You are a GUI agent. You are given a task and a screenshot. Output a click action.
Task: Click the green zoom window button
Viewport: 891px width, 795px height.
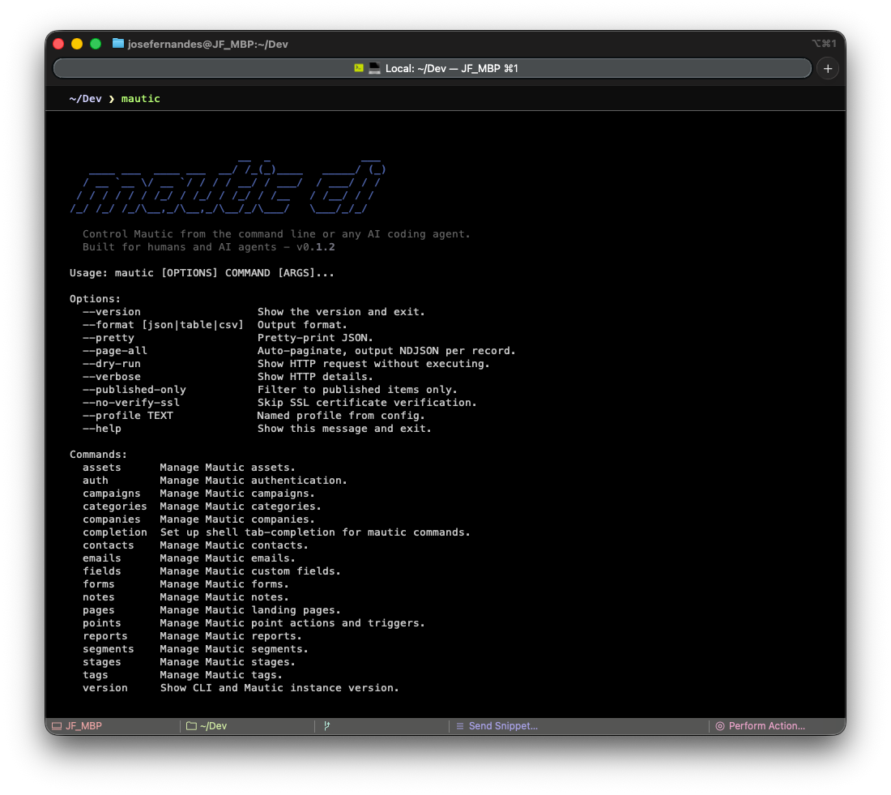pos(96,44)
